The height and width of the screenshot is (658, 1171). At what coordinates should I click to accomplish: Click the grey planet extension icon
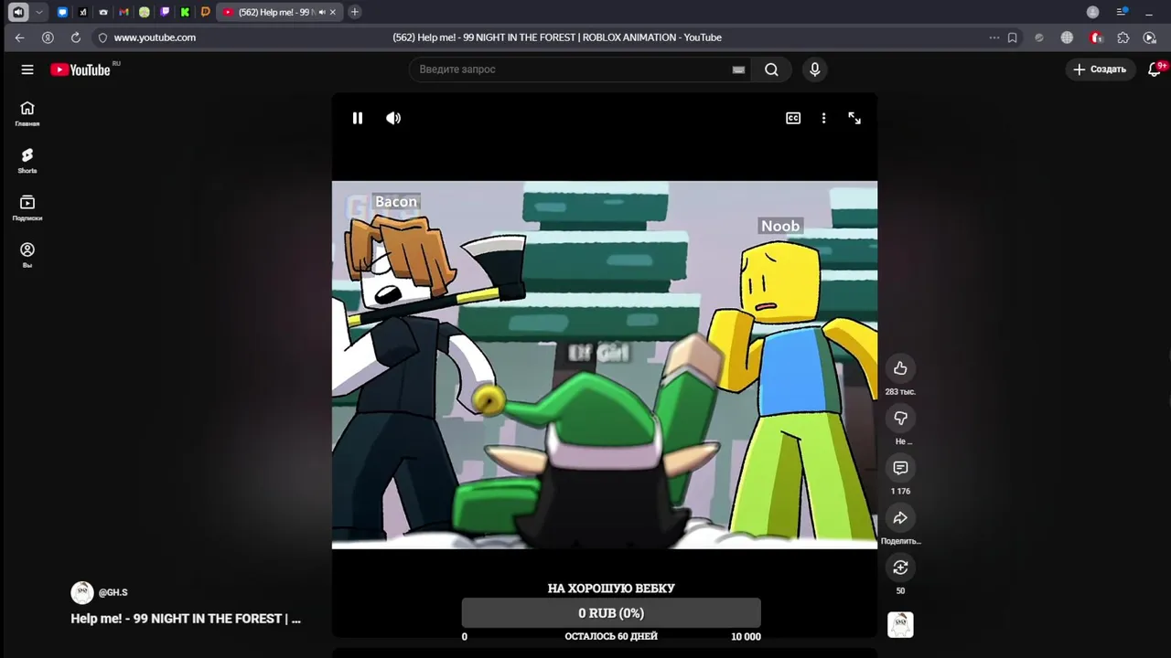click(x=1039, y=37)
